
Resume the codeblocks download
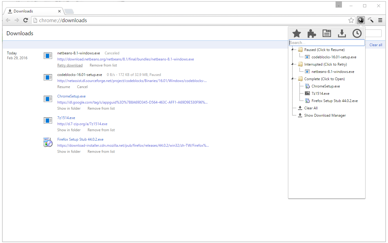tap(64, 87)
